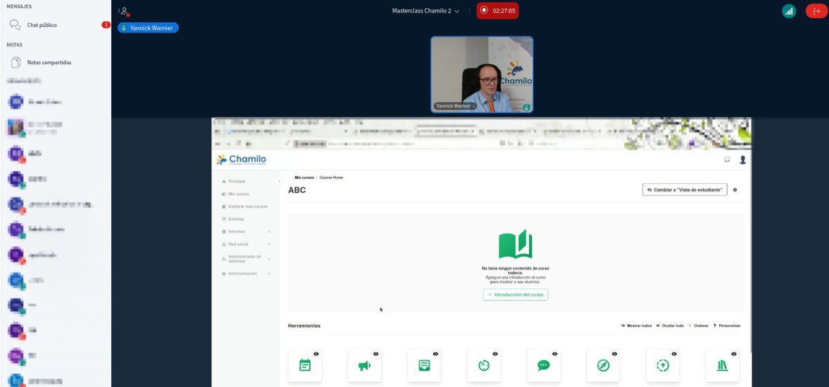Click the NOTAS section heading
Image resolution: width=829 pixels, height=387 pixels.
coord(15,44)
